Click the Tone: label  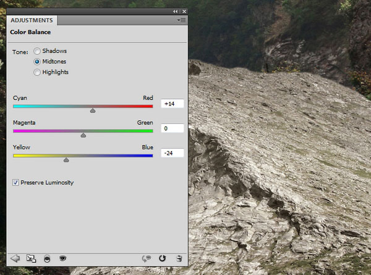tap(20, 52)
